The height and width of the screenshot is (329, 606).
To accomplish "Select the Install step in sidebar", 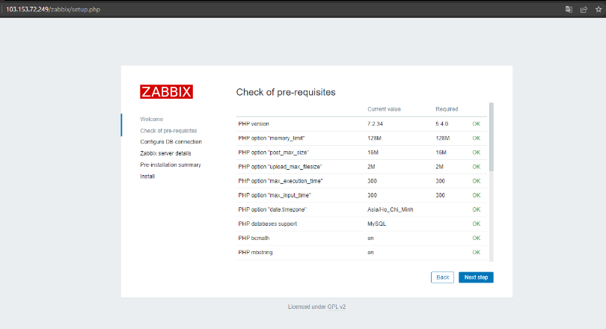I will [x=147, y=176].
